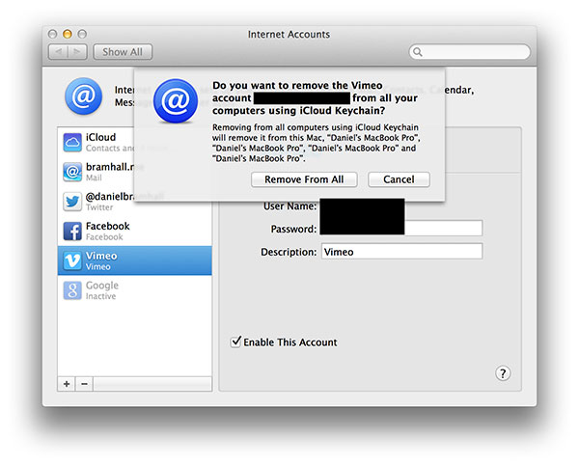
Task: Select the iCloud account row
Action: tap(135, 143)
